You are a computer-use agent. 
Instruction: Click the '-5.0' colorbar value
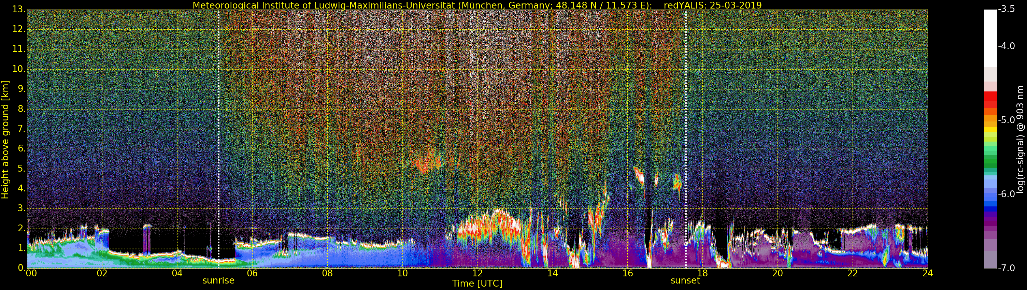1007,120
